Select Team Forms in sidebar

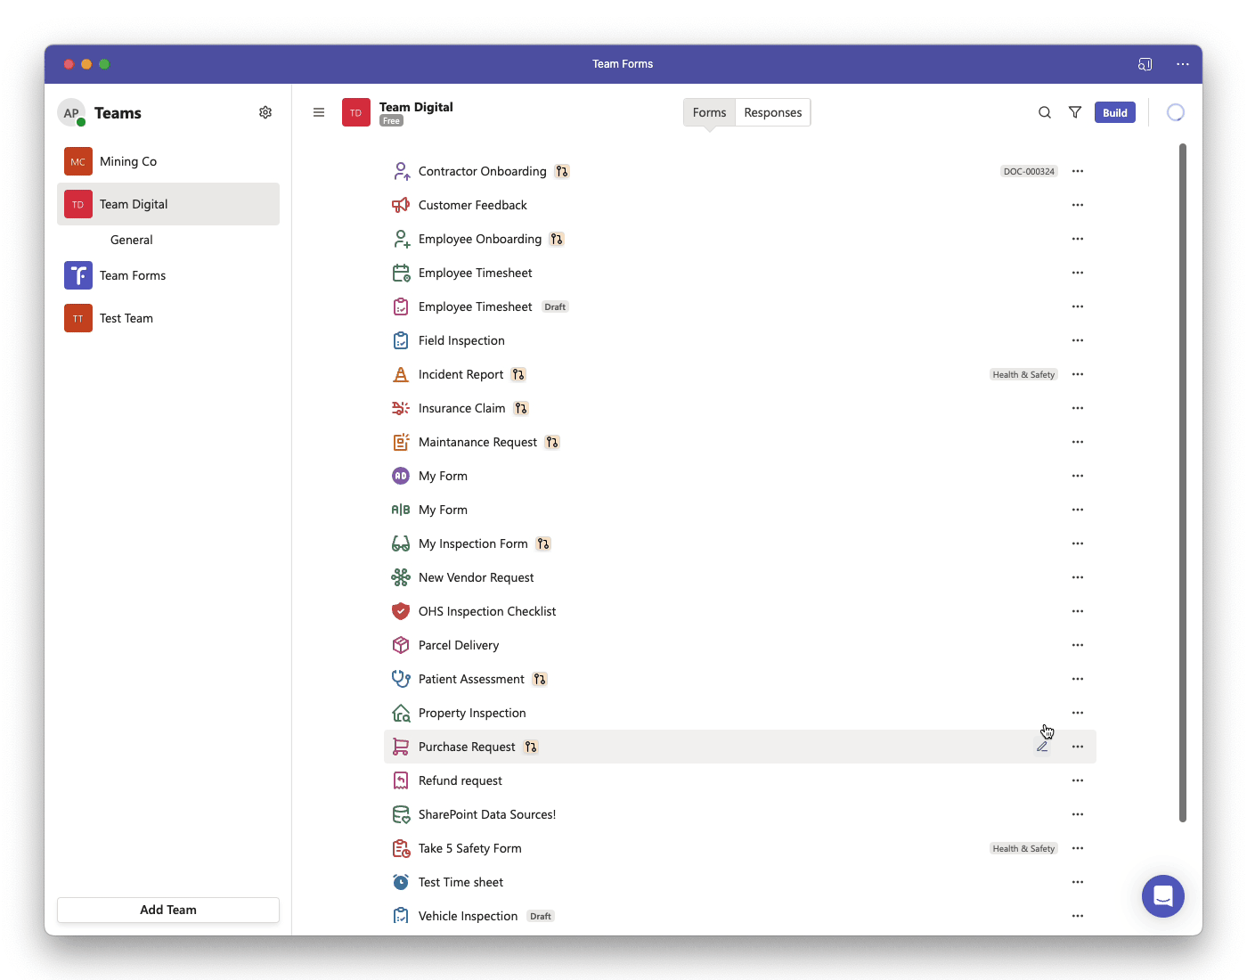pos(168,275)
